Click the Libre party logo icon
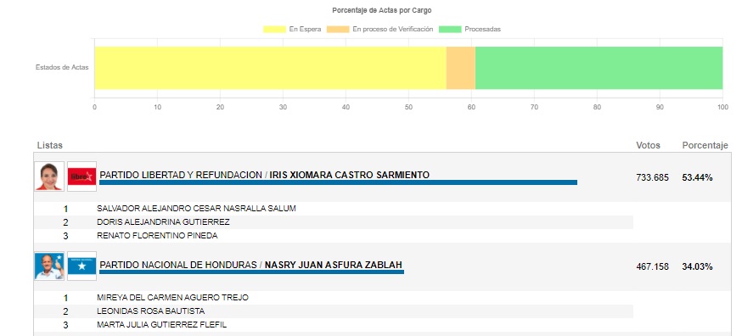Screen dimensions: 742x336 [82, 176]
